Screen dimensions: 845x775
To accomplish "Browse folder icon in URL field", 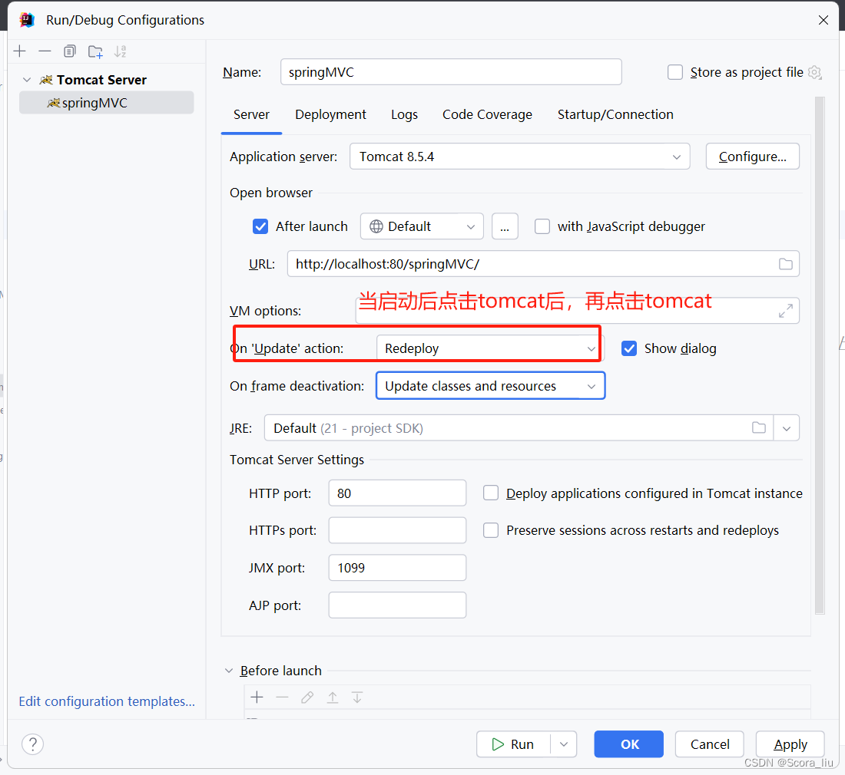I will [786, 264].
